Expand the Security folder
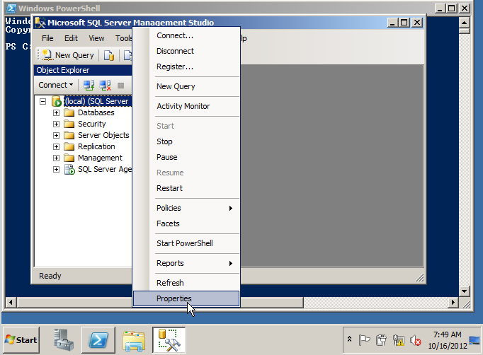 pyautogui.click(x=56, y=124)
